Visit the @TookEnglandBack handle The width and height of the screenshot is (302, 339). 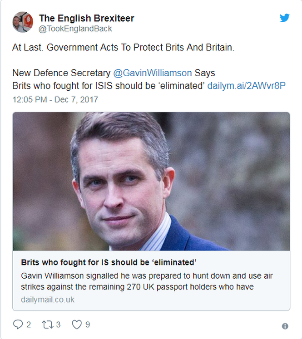75,29
